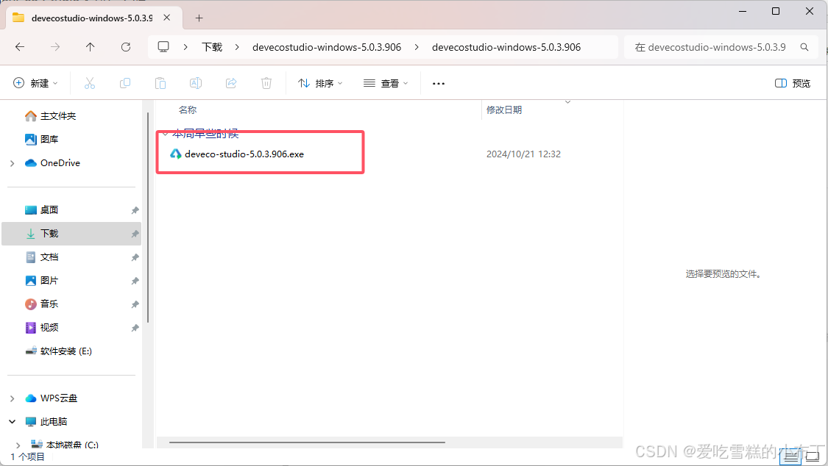Select 此电脑 in the sidebar

[x=53, y=422]
